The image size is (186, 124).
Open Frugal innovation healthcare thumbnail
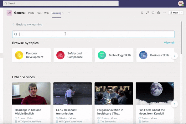click(114, 94)
